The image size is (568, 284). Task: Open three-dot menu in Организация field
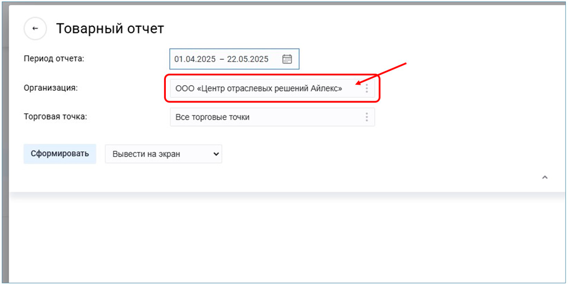(x=366, y=89)
